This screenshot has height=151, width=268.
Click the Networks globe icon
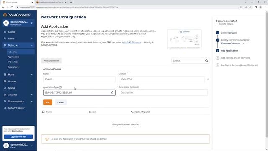[5, 45]
